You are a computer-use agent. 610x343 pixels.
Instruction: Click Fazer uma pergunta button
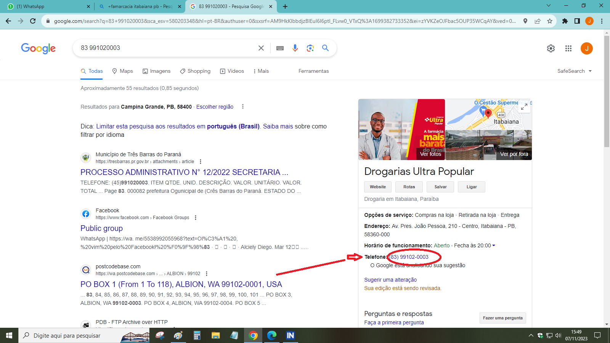point(503,318)
